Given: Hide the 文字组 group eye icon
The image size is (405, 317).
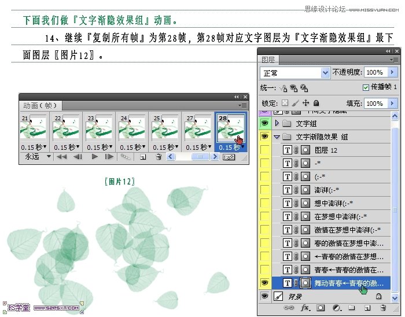Looking at the screenshot, I should click(x=264, y=123).
